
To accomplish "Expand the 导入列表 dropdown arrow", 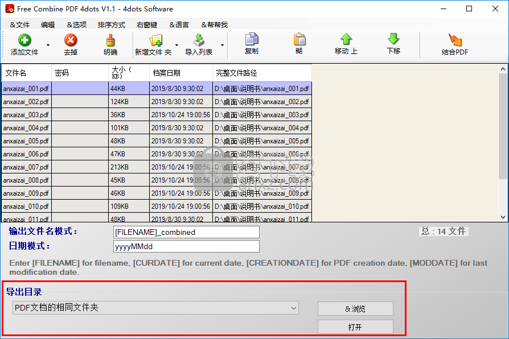I will point(223,45).
